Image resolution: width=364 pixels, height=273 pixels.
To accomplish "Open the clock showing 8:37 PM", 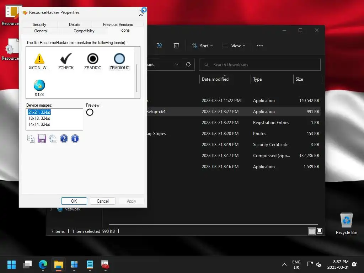I will click(x=338, y=264).
